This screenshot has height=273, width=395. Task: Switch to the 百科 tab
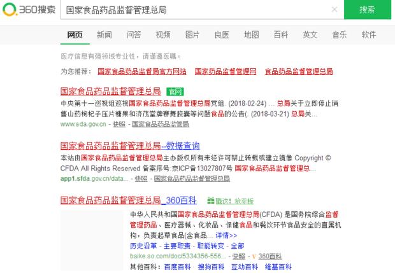pyautogui.click(x=280, y=35)
